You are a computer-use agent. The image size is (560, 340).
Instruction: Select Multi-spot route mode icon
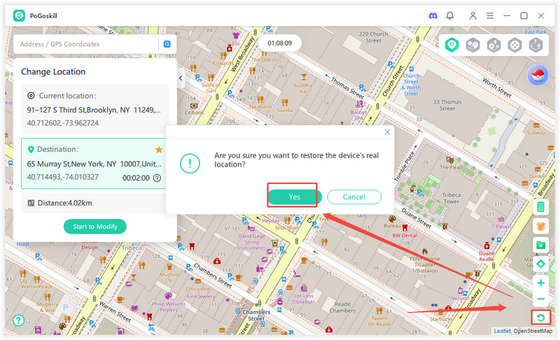[x=494, y=45]
